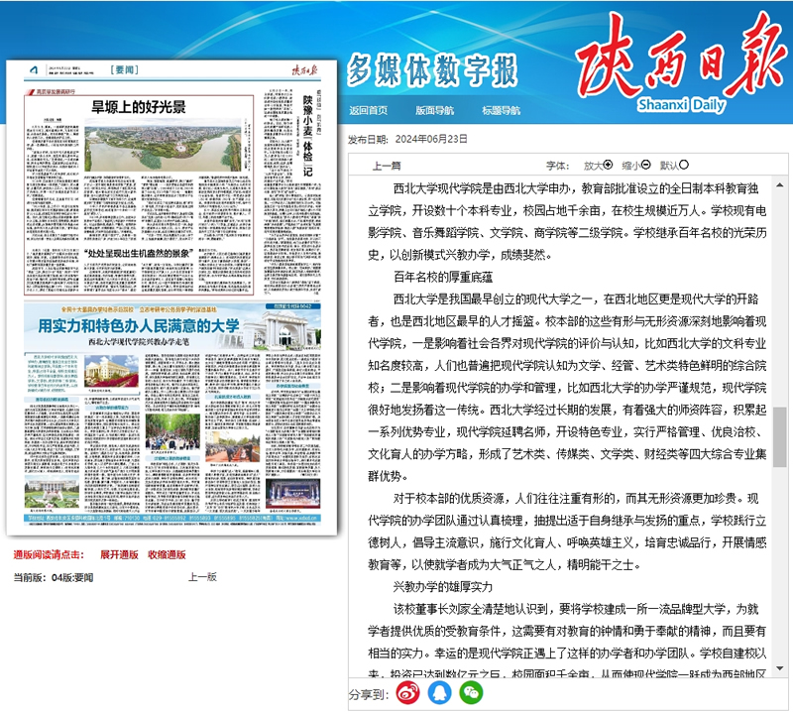Viewport: 793px width, 714px height.
Task: Click the 缩小 font size label
Action: click(631, 166)
